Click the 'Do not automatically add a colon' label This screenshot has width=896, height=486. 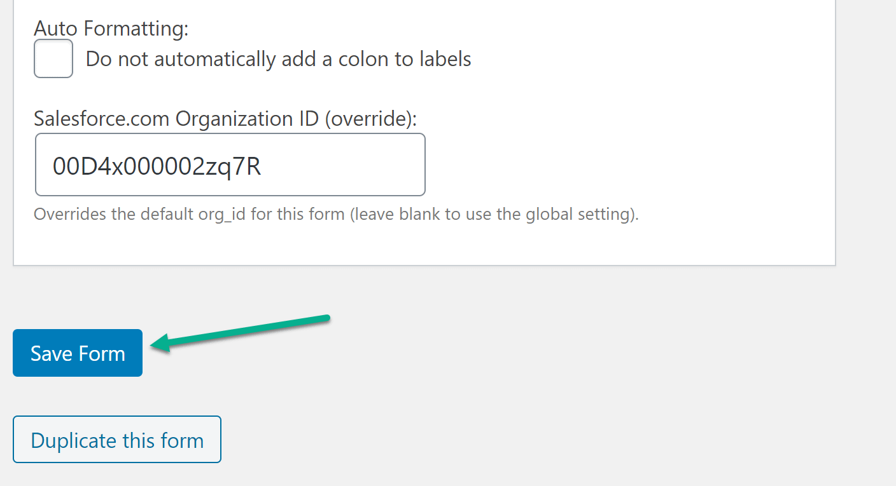pyautogui.click(x=278, y=59)
